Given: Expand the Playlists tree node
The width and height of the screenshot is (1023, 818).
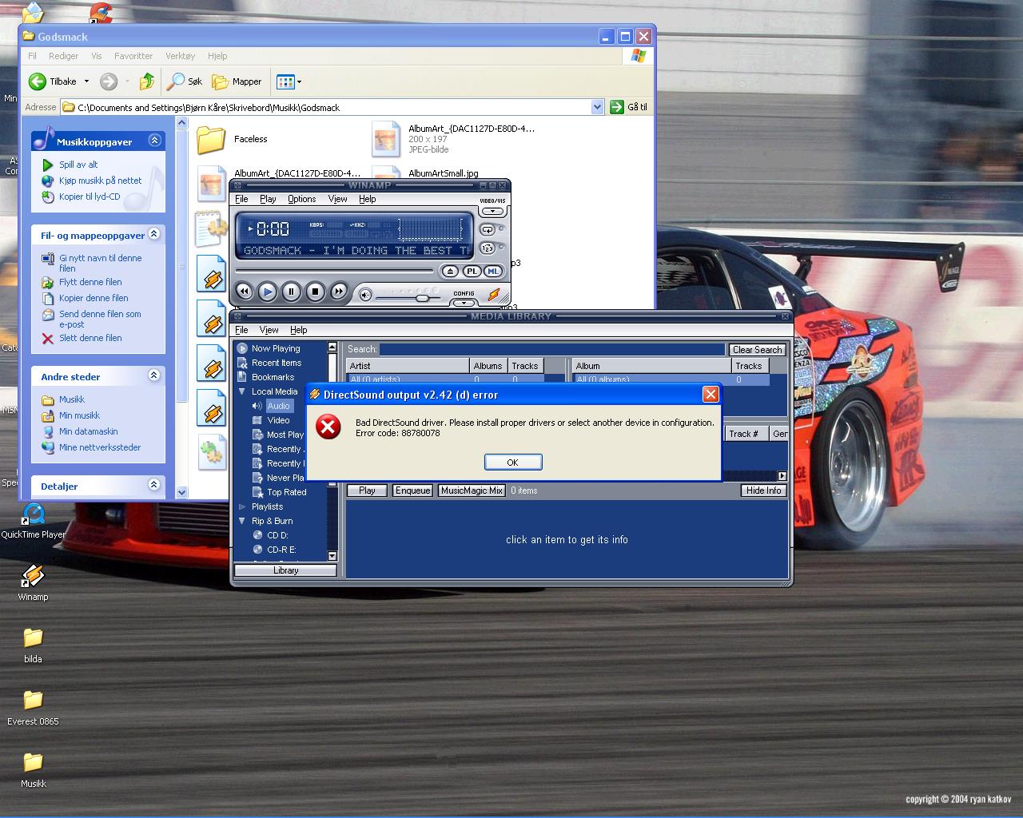Looking at the screenshot, I should click(242, 506).
